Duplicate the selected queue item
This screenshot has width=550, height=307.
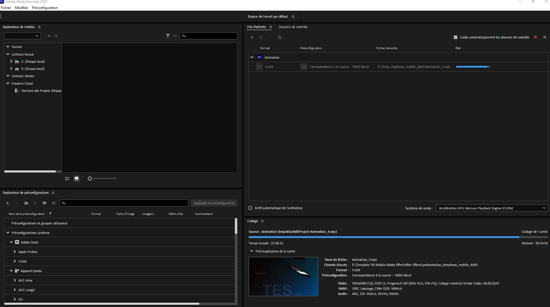pos(280,37)
